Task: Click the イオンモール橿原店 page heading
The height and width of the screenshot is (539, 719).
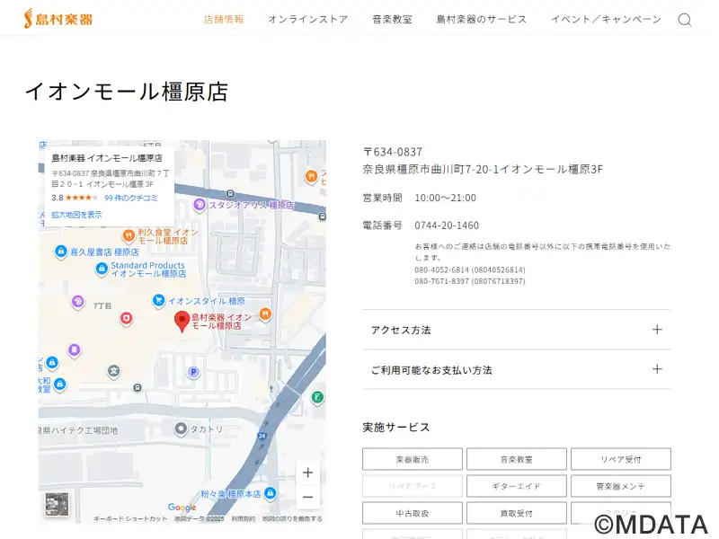Action: pyautogui.click(x=127, y=92)
